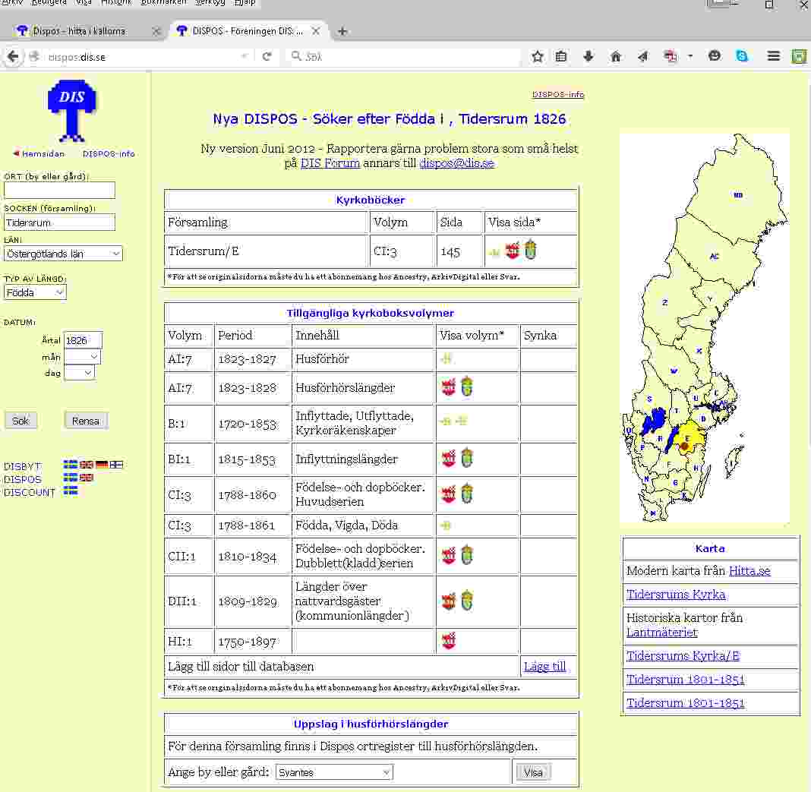Open the Bokmärken menu

(163, 2)
